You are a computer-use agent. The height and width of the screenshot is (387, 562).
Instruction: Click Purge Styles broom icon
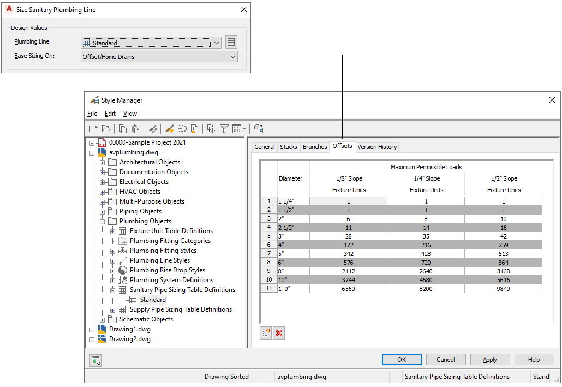[194, 129]
